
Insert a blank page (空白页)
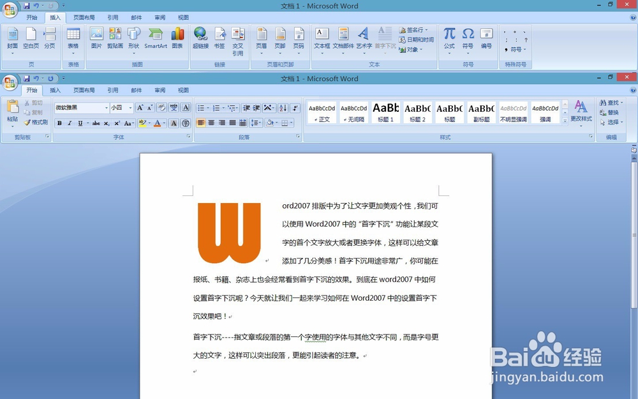[31, 38]
